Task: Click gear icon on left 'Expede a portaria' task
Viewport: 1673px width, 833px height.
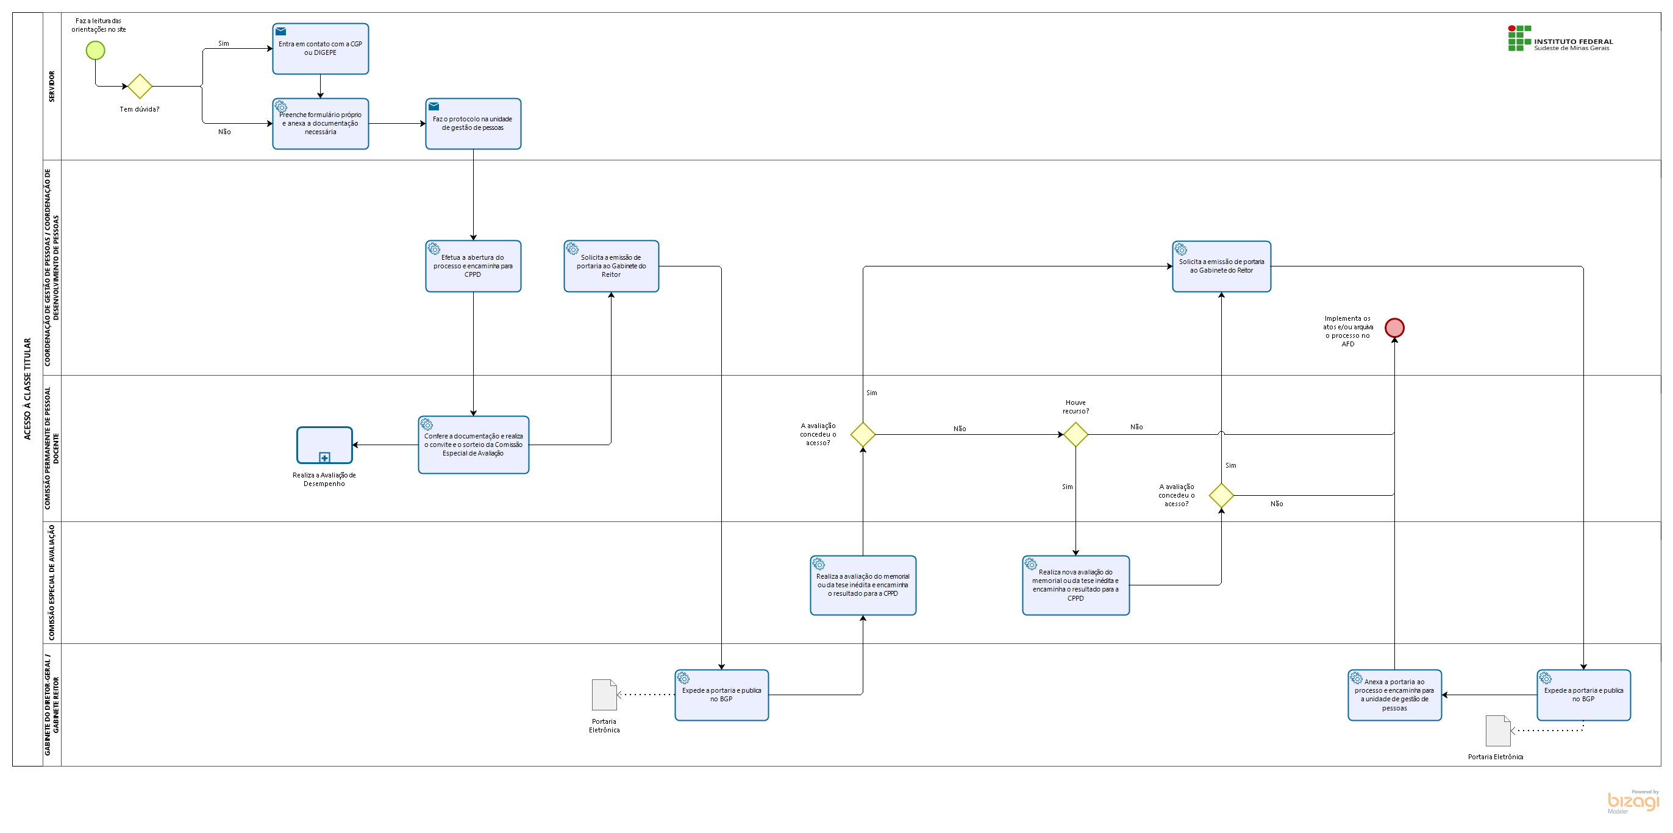Action: point(683,677)
